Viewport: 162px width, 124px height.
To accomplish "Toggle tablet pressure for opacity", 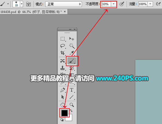I will pos(122,4).
